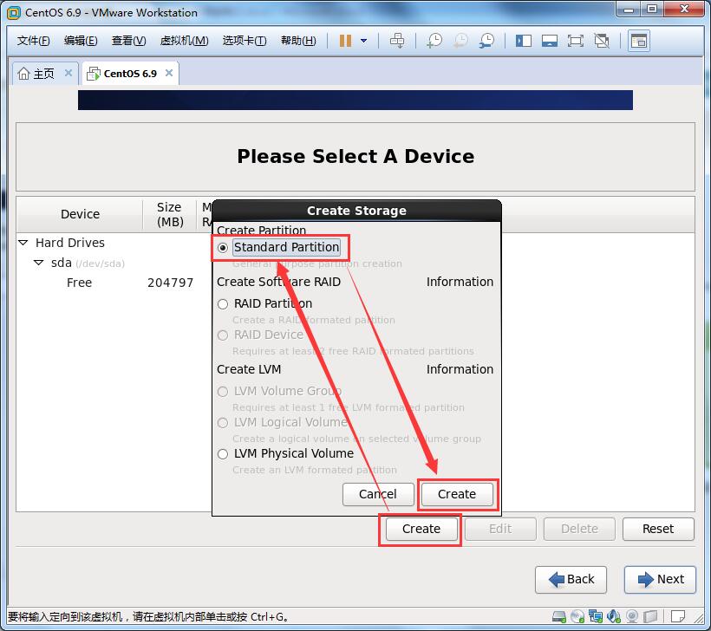Click the VMware Workstation title bar icon
Screen dimensions: 711x631
click(14, 13)
